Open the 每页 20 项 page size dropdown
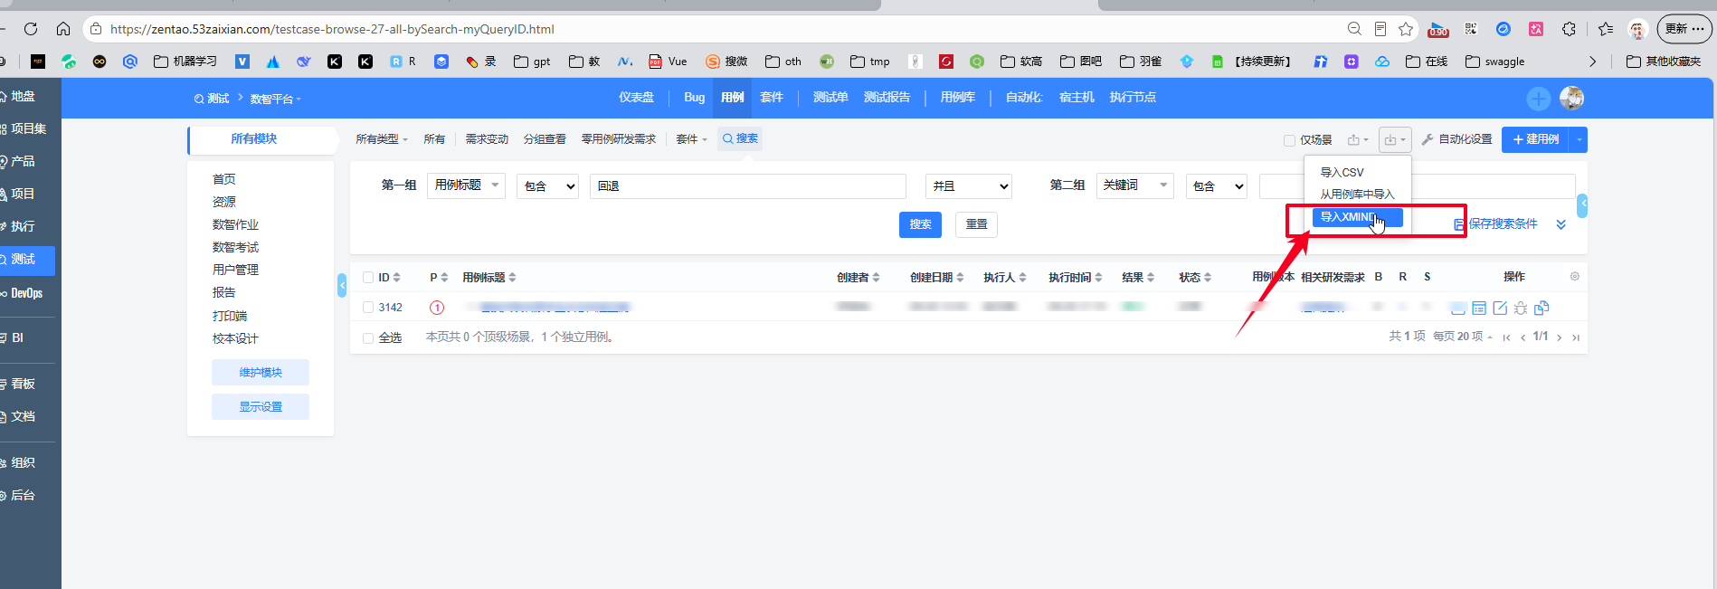 pos(1463,337)
